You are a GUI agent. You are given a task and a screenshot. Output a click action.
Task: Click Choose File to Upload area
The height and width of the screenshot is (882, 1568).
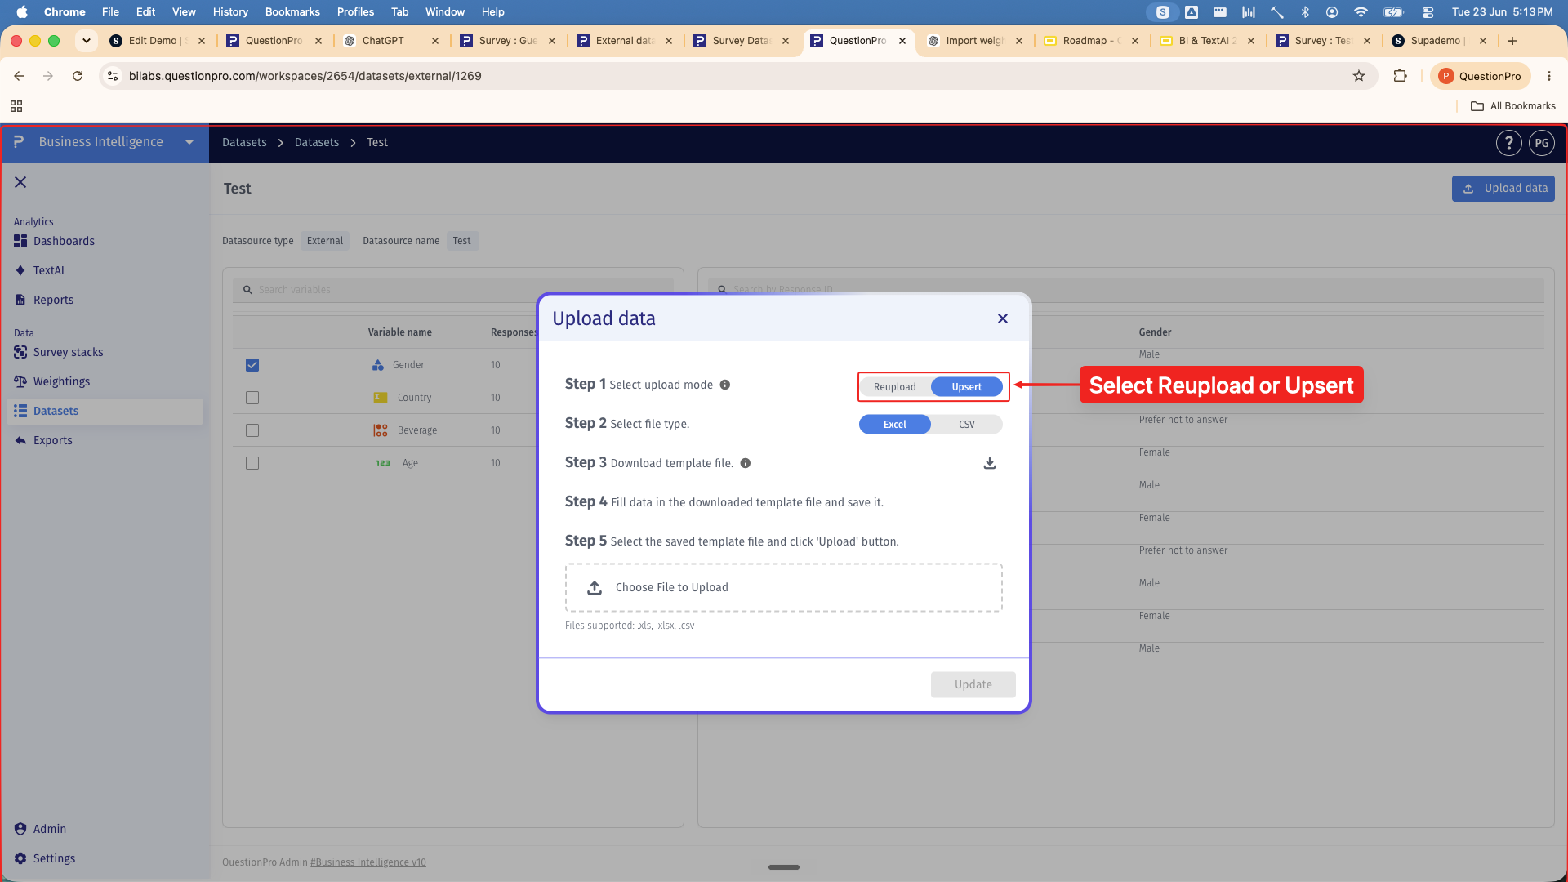coord(784,587)
